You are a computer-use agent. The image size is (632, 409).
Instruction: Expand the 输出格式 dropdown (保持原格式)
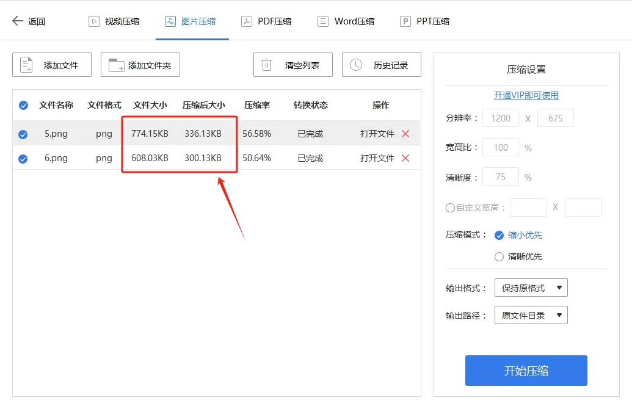(531, 288)
